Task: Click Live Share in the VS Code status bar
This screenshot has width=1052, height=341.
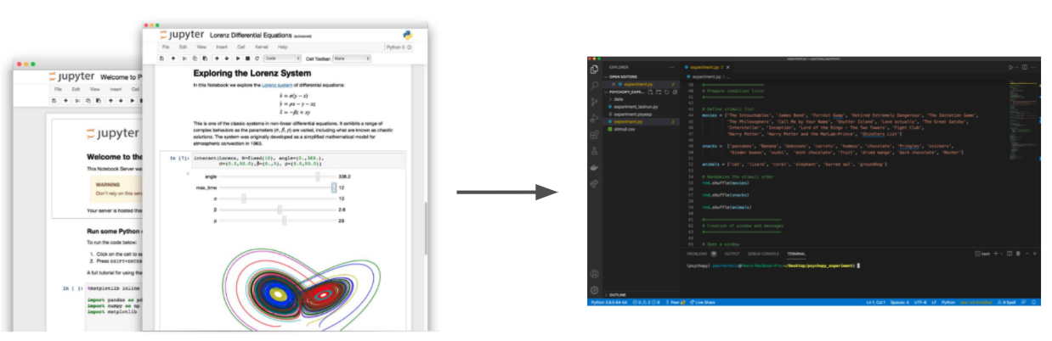Action: (702, 302)
